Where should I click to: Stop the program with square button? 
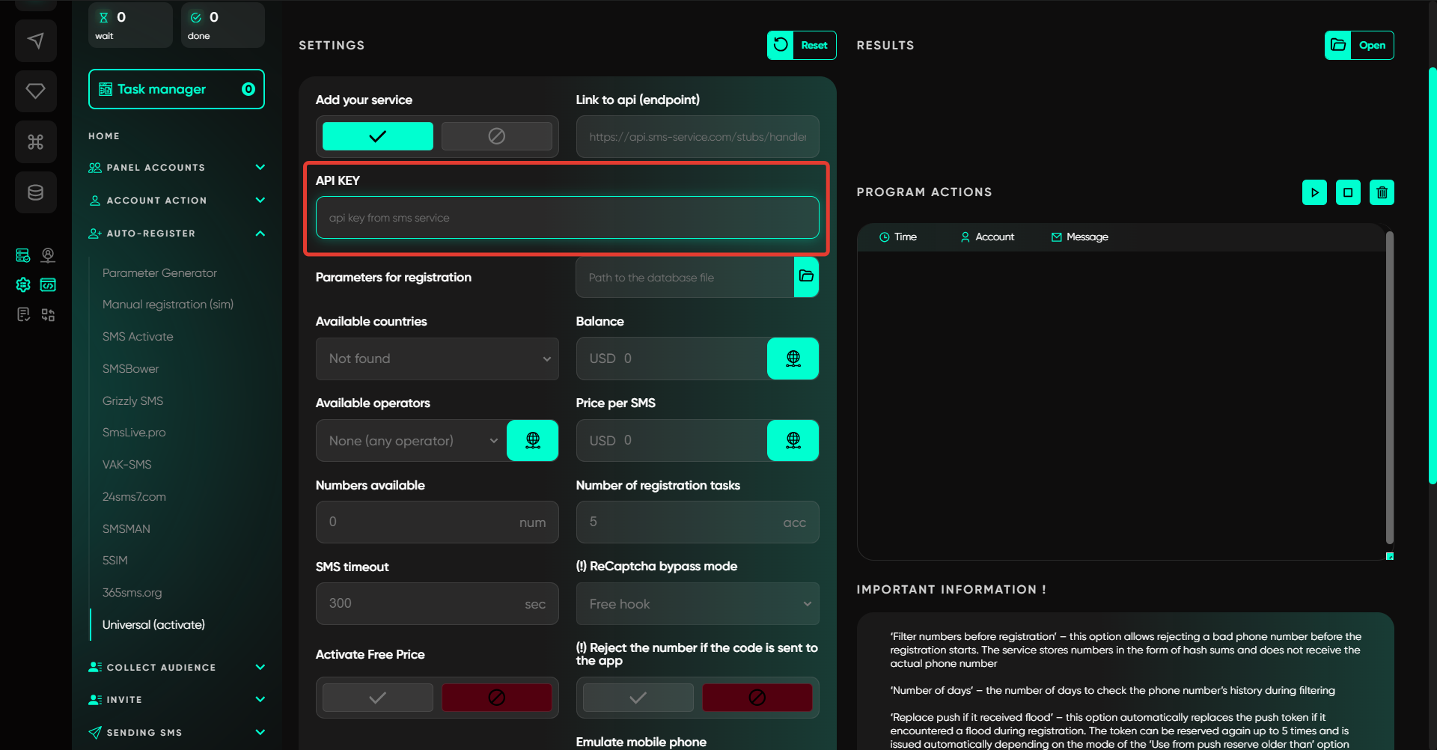1348,192
